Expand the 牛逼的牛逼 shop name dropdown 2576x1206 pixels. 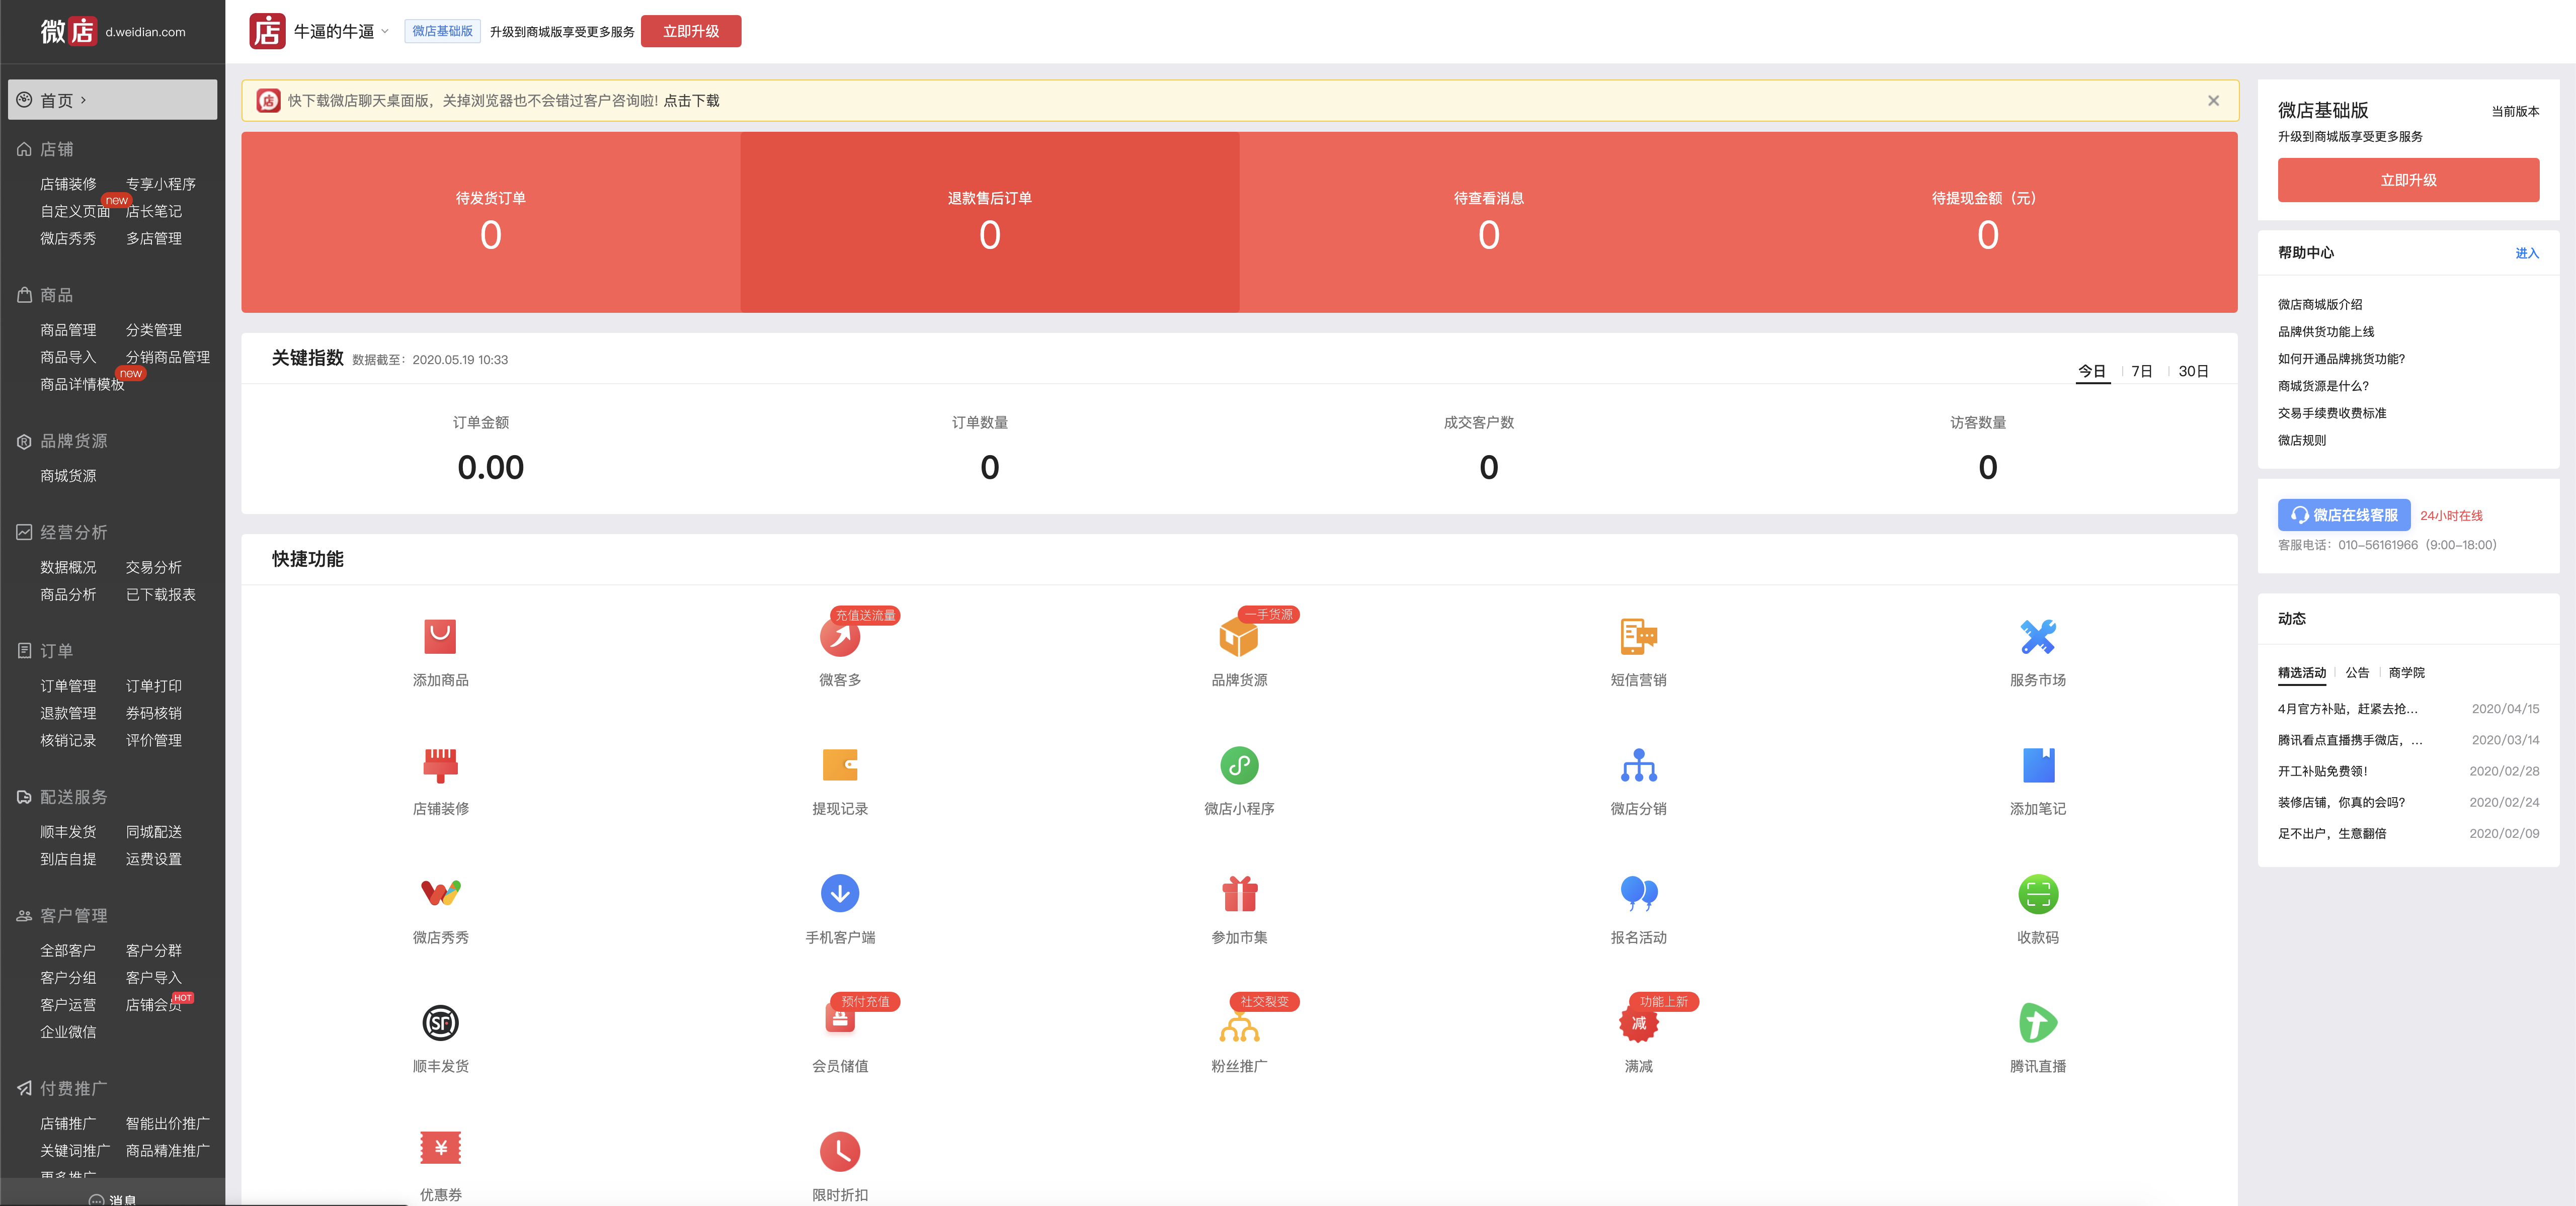[x=384, y=31]
